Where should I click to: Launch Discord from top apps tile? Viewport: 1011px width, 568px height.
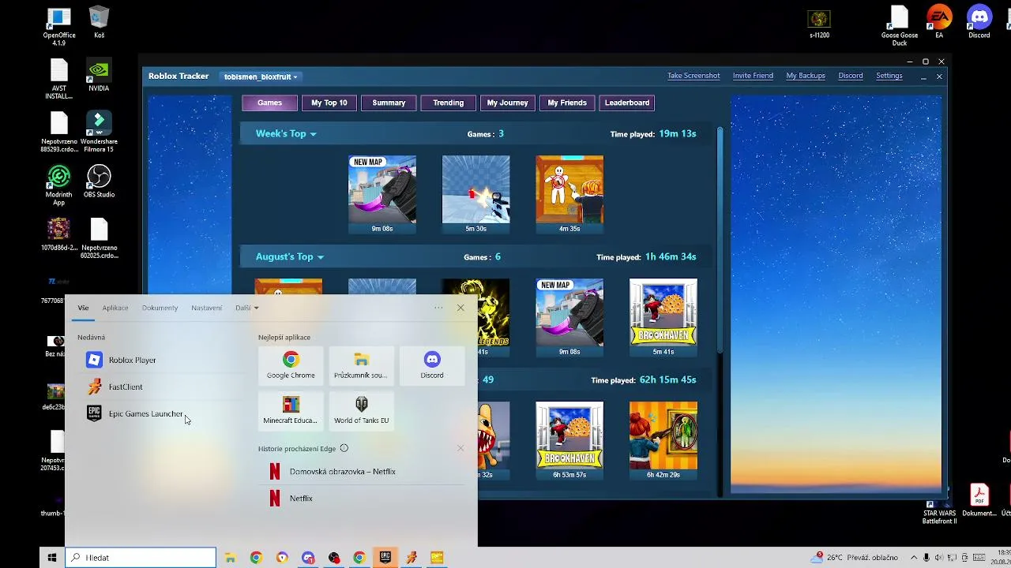432,365
